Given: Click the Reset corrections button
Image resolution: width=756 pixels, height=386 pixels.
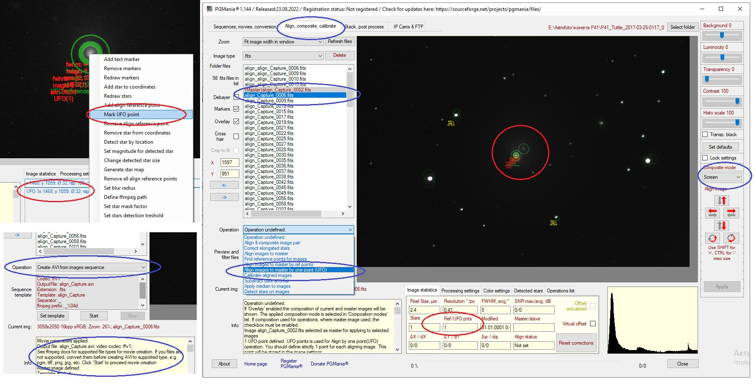Looking at the screenshot, I should point(576,343).
